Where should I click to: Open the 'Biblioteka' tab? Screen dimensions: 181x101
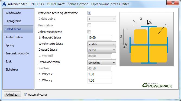(18, 69)
